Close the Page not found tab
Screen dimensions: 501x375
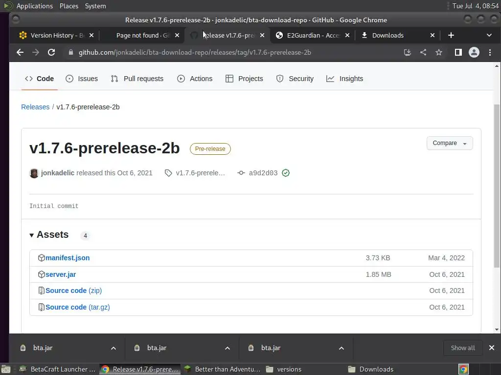[x=177, y=35]
